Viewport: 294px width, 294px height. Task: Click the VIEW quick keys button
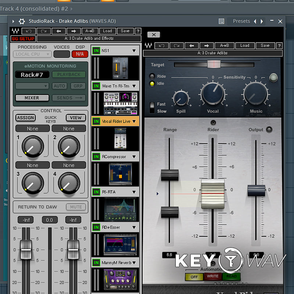76,118
